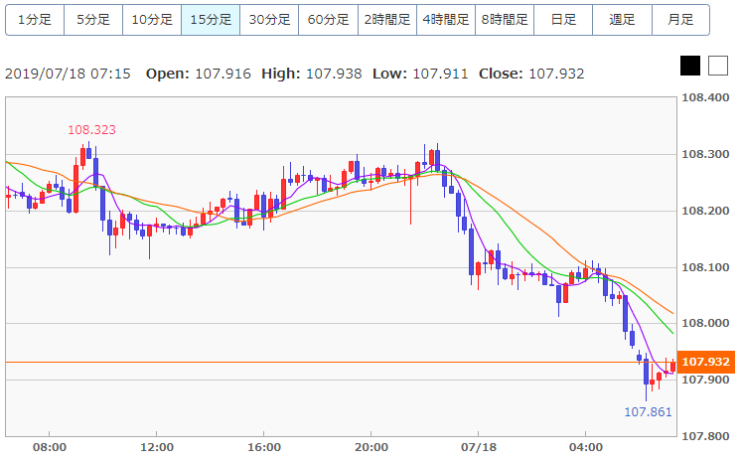
Task: Click the 16:00 time axis label
Action: coord(263,447)
